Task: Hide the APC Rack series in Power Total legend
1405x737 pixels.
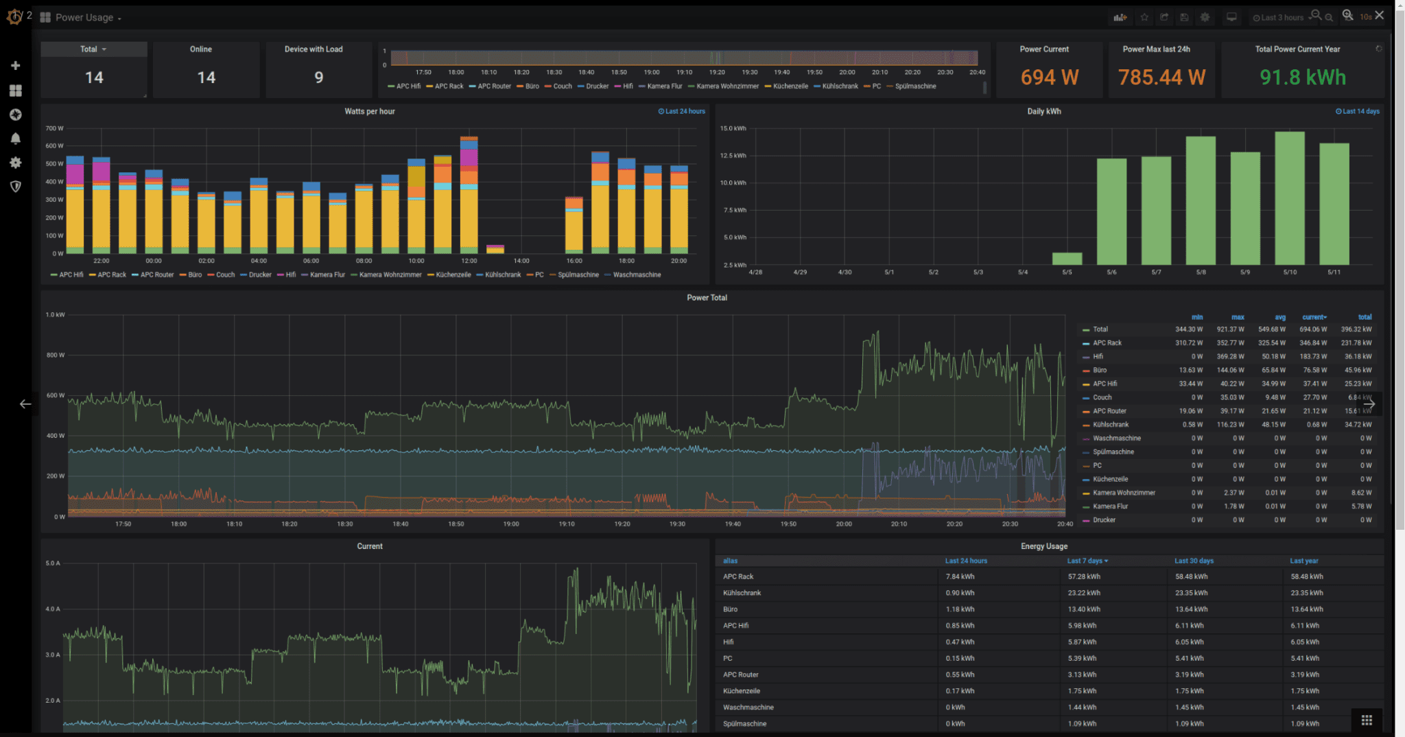Action: [1106, 342]
